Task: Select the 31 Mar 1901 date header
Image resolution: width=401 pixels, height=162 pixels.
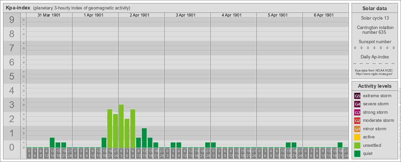Action: (x=49, y=15)
